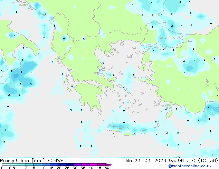
Task: Open the weatheronline.co.uk copyright link
Action: pyautogui.click(x=190, y=166)
